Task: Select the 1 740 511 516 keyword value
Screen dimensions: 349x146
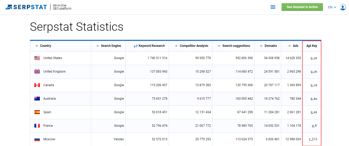Action: click(x=157, y=58)
